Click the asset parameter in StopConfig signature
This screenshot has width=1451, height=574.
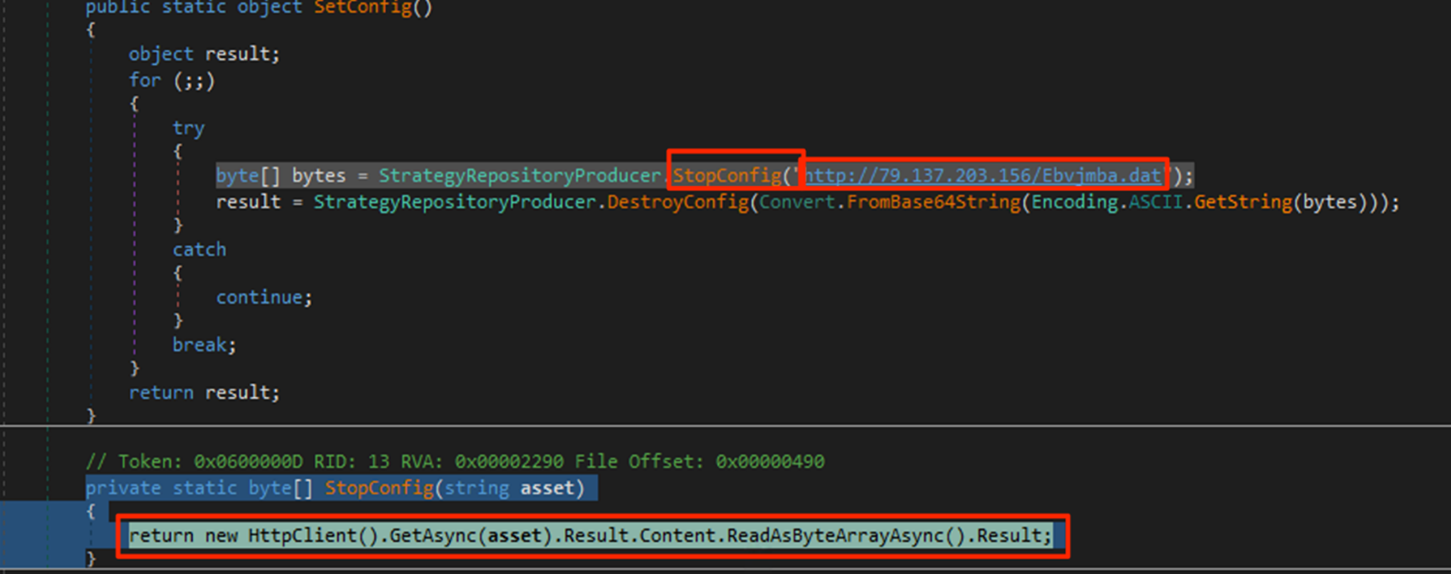click(x=547, y=489)
